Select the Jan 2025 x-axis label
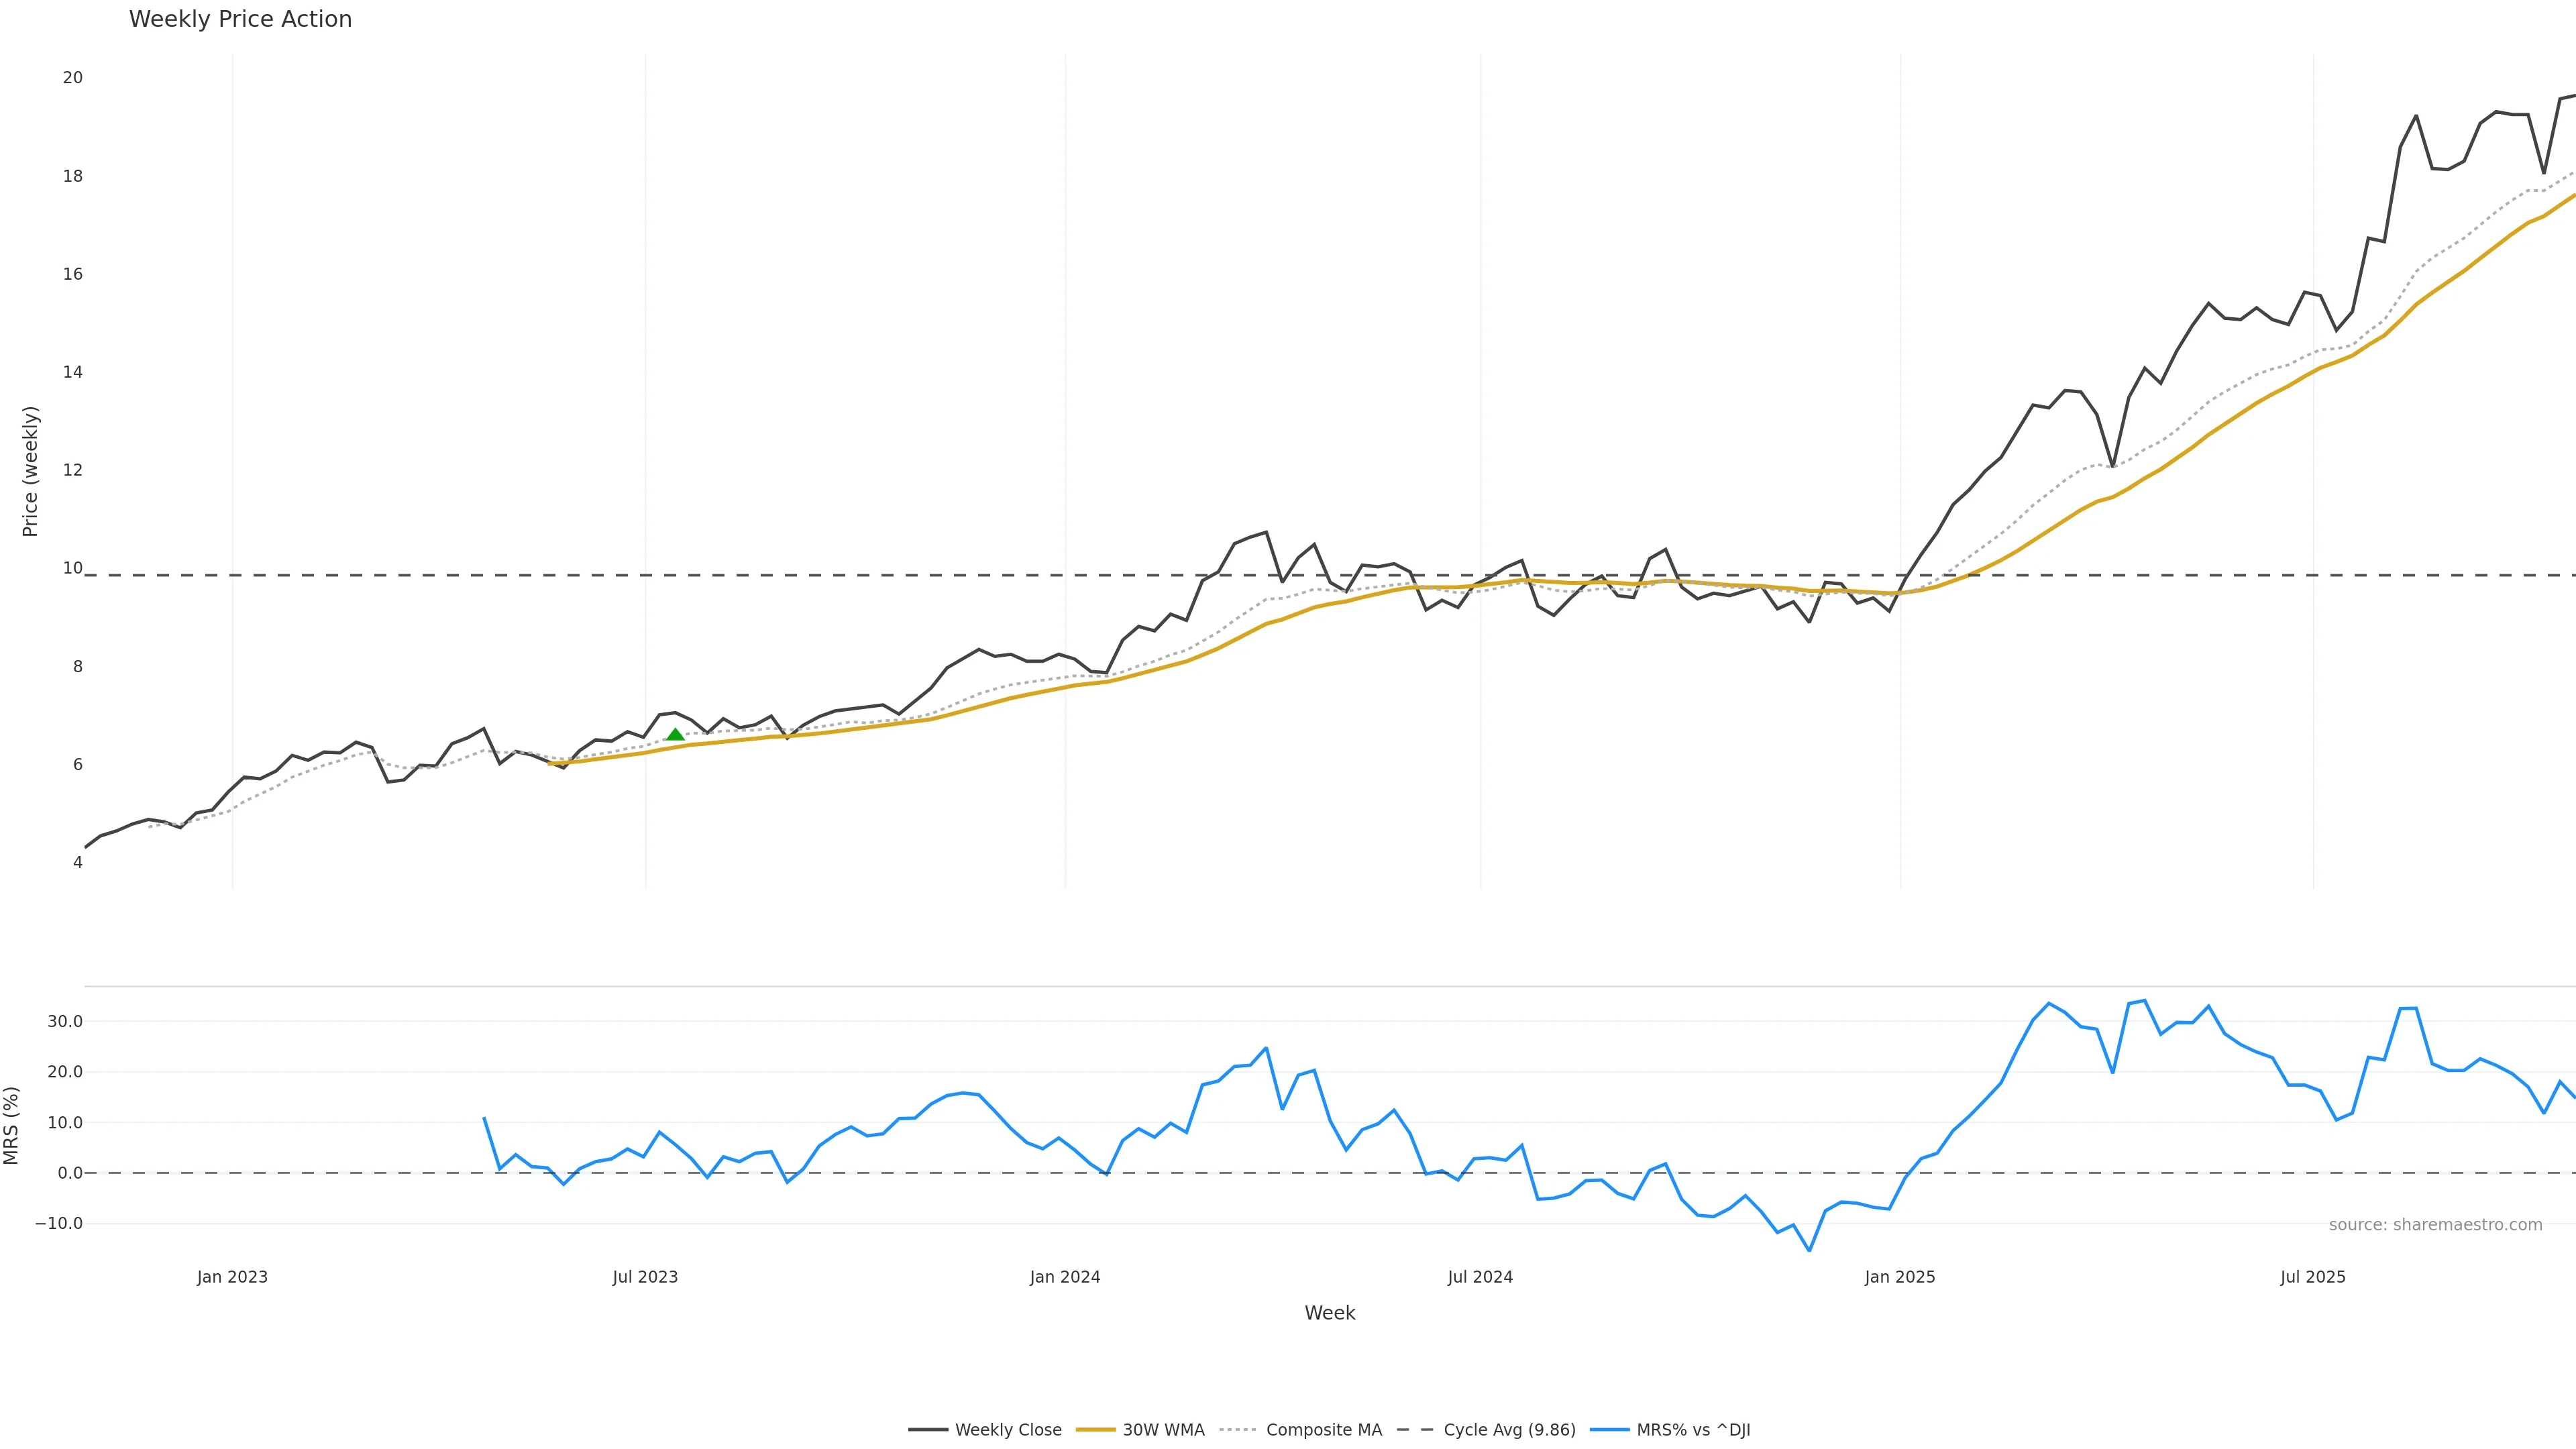This screenshot has height=1449, width=2576. coord(1899,1277)
